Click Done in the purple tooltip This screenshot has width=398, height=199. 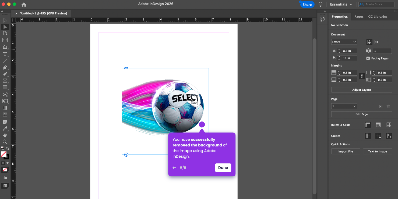(x=223, y=168)
